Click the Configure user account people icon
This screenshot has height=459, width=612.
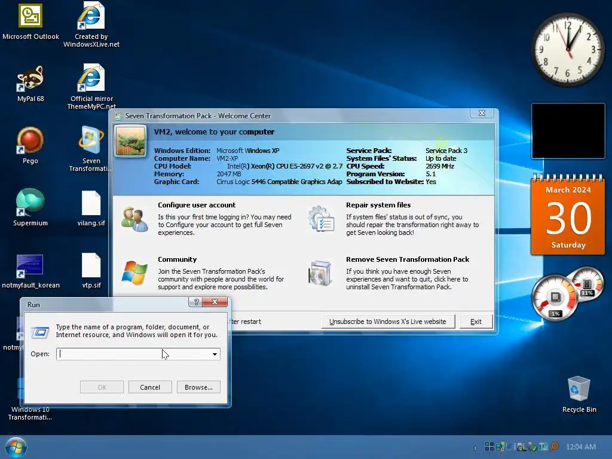click(x=134, y=219)
